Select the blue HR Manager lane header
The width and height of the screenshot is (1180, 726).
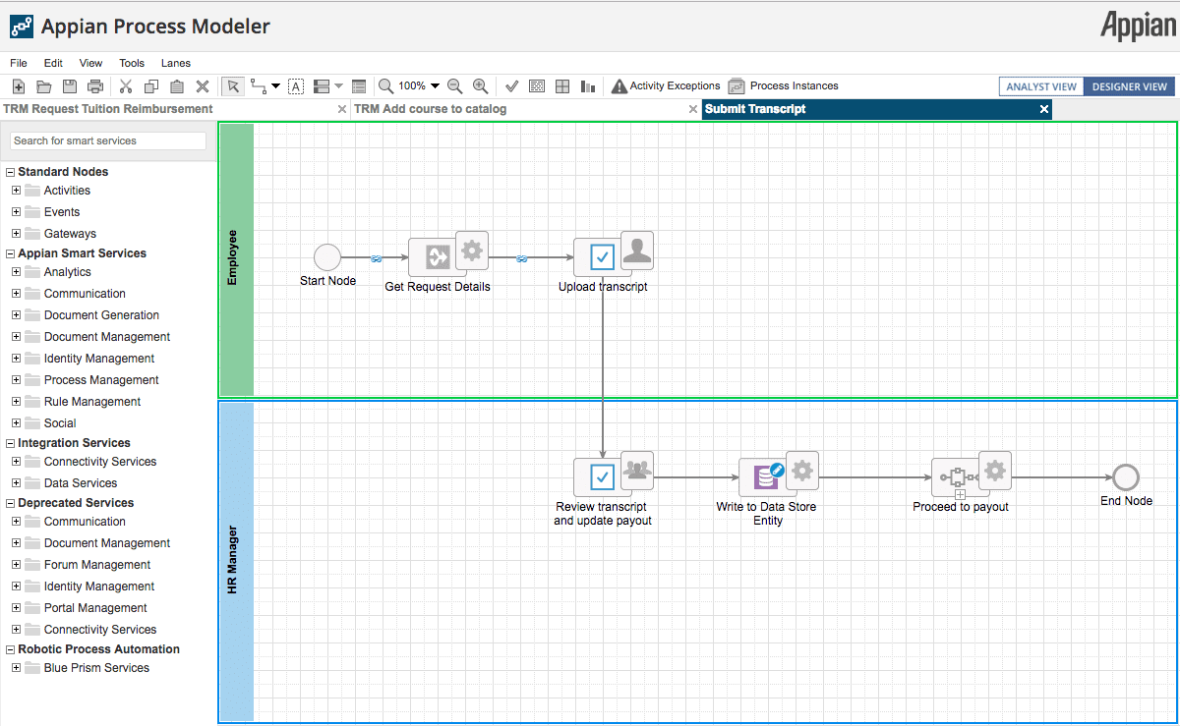[235, 561]
